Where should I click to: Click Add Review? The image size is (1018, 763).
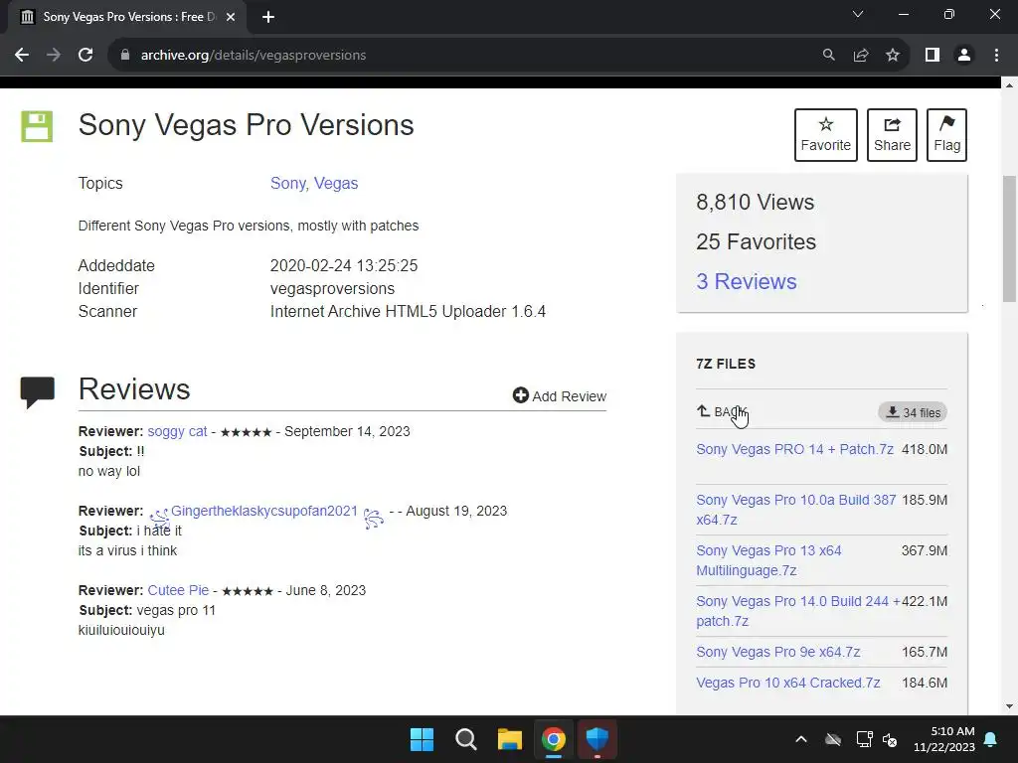coord(560,395)
